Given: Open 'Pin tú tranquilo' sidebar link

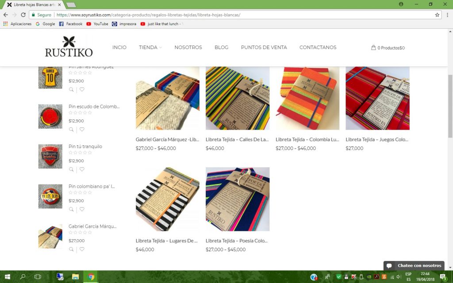Looking at the screenshot, I should pyautogui.click(x=85, y=146).
